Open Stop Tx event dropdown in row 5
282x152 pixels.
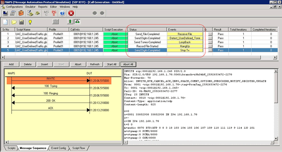tap(185, 50)
